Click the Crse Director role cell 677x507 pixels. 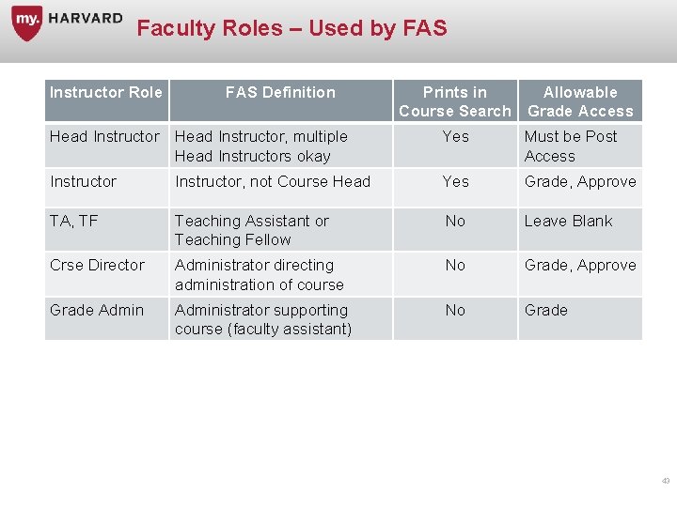point(97,266)
